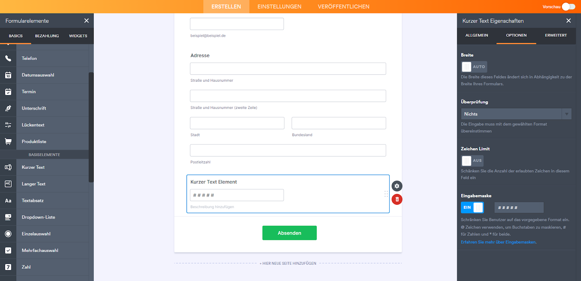Image resolution: width=581 pixels, height=281 pixels.
Task: Select the Datumsauswahl calendar icon
Action: [8, 75]
